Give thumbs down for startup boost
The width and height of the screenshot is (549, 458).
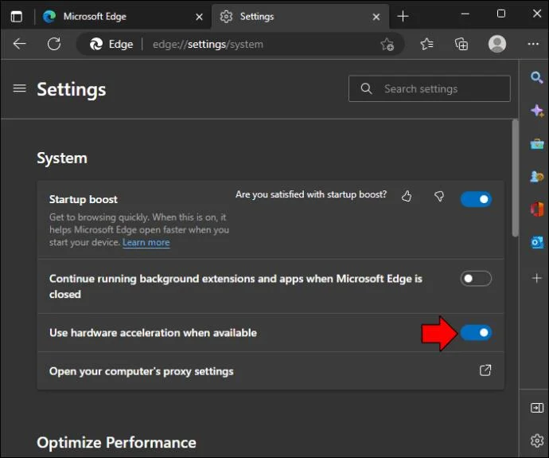439,196
